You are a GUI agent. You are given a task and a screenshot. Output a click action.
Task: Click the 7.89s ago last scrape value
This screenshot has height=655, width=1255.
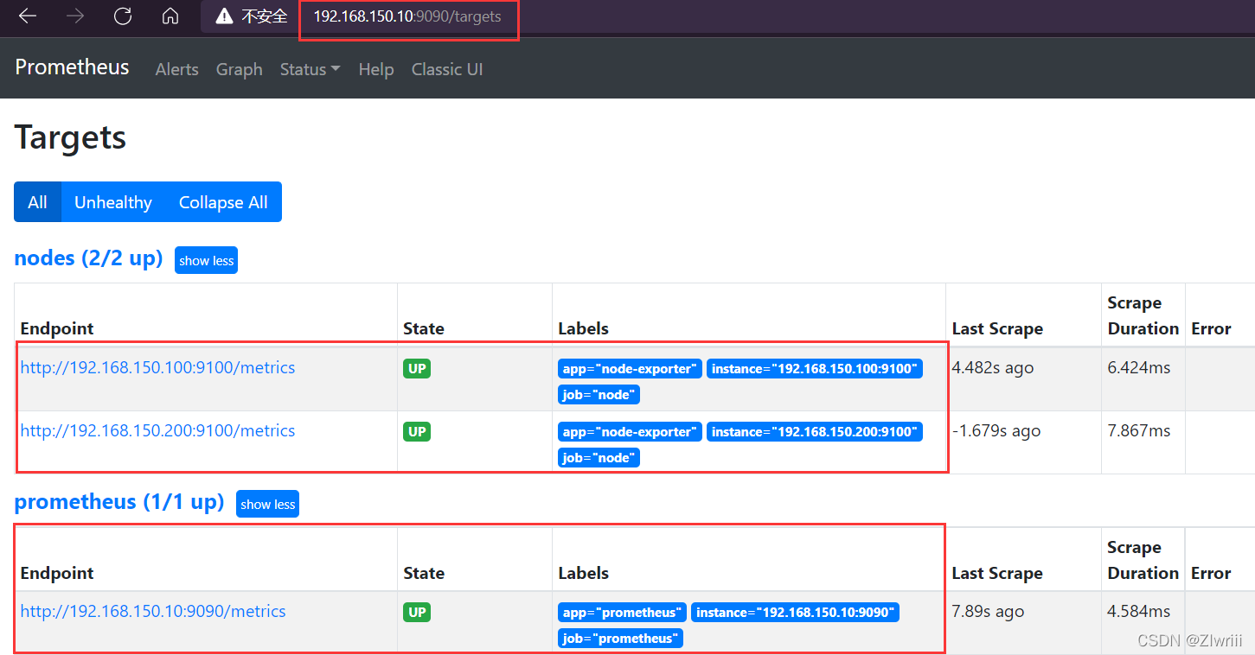click(x=988, y=612)
